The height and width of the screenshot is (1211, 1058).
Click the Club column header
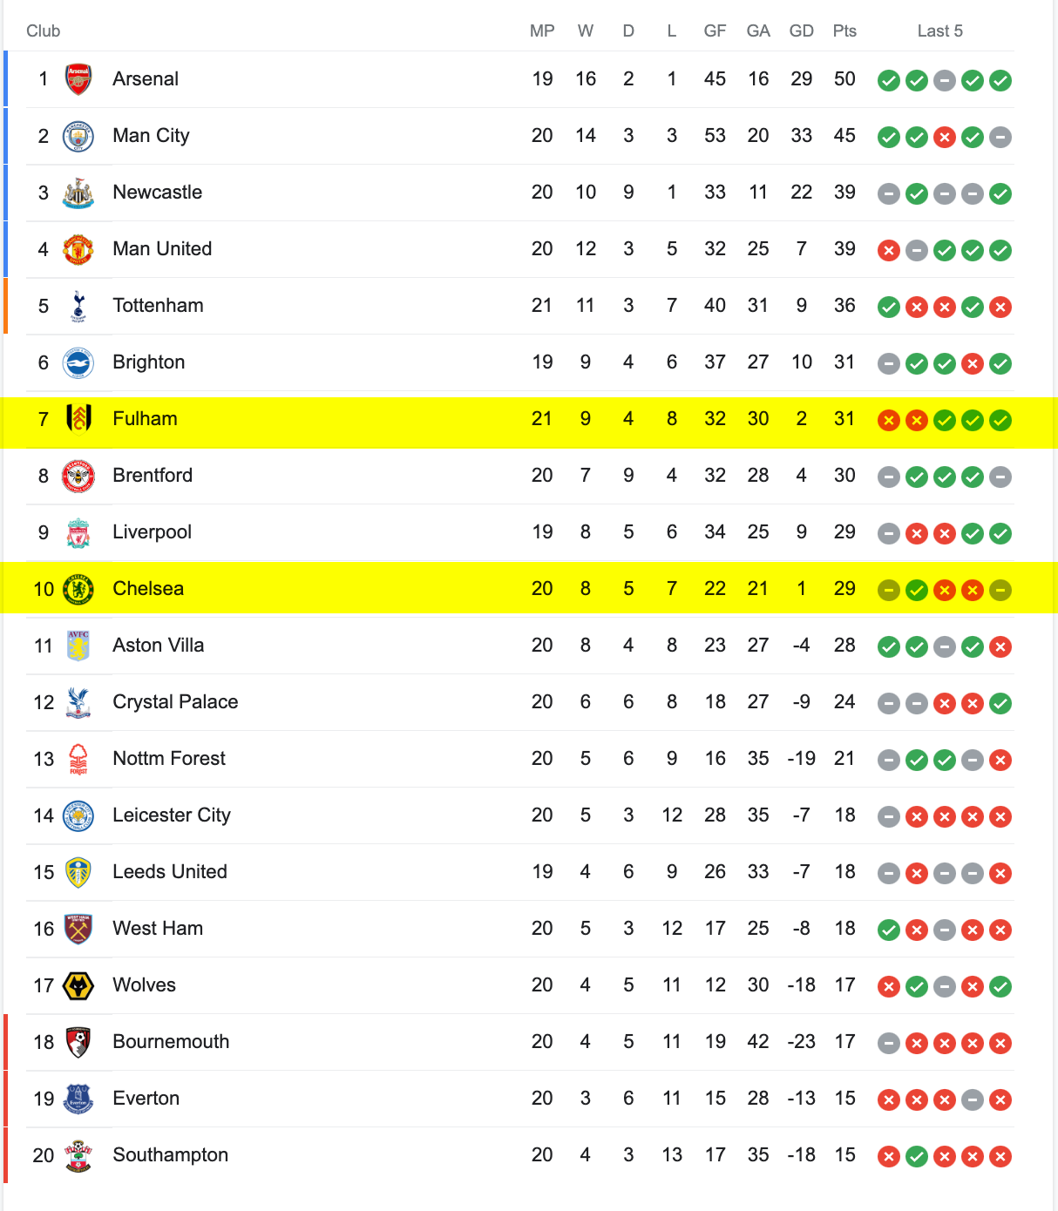click(x=44, y=31)
